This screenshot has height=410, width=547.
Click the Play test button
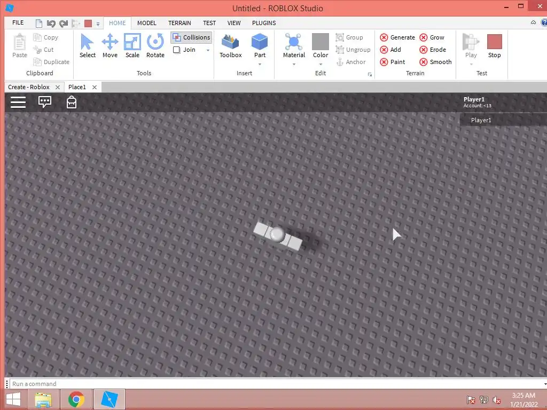(471, 46)
